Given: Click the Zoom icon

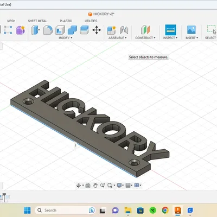Looking at the screenshot, I should (x=103, y=186).
